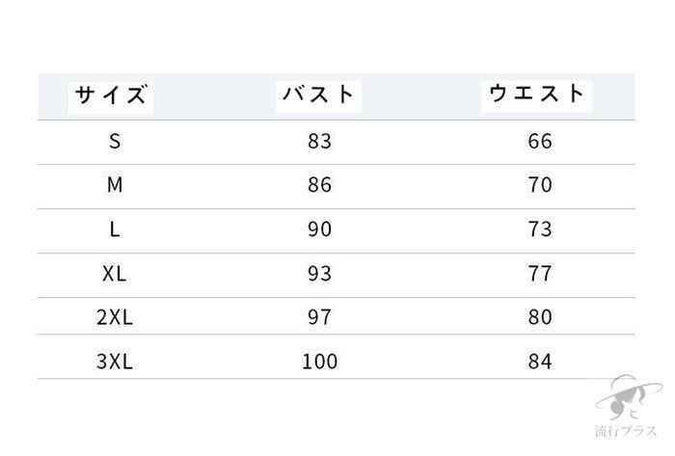Click the S size row label
Image resolution: width=675 pixels, height=456 pixels.
(x=115, y=142)
